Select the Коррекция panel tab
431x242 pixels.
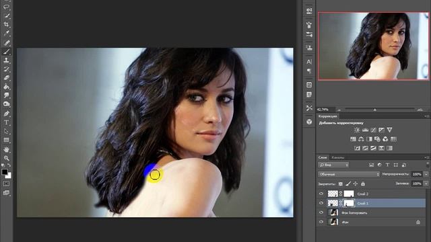[x=328, y=116]
